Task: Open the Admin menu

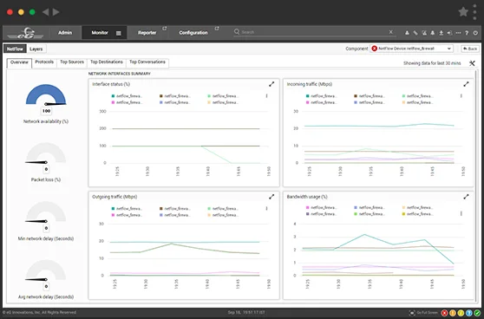Action: pyautogui.click(x=65, y=33)
